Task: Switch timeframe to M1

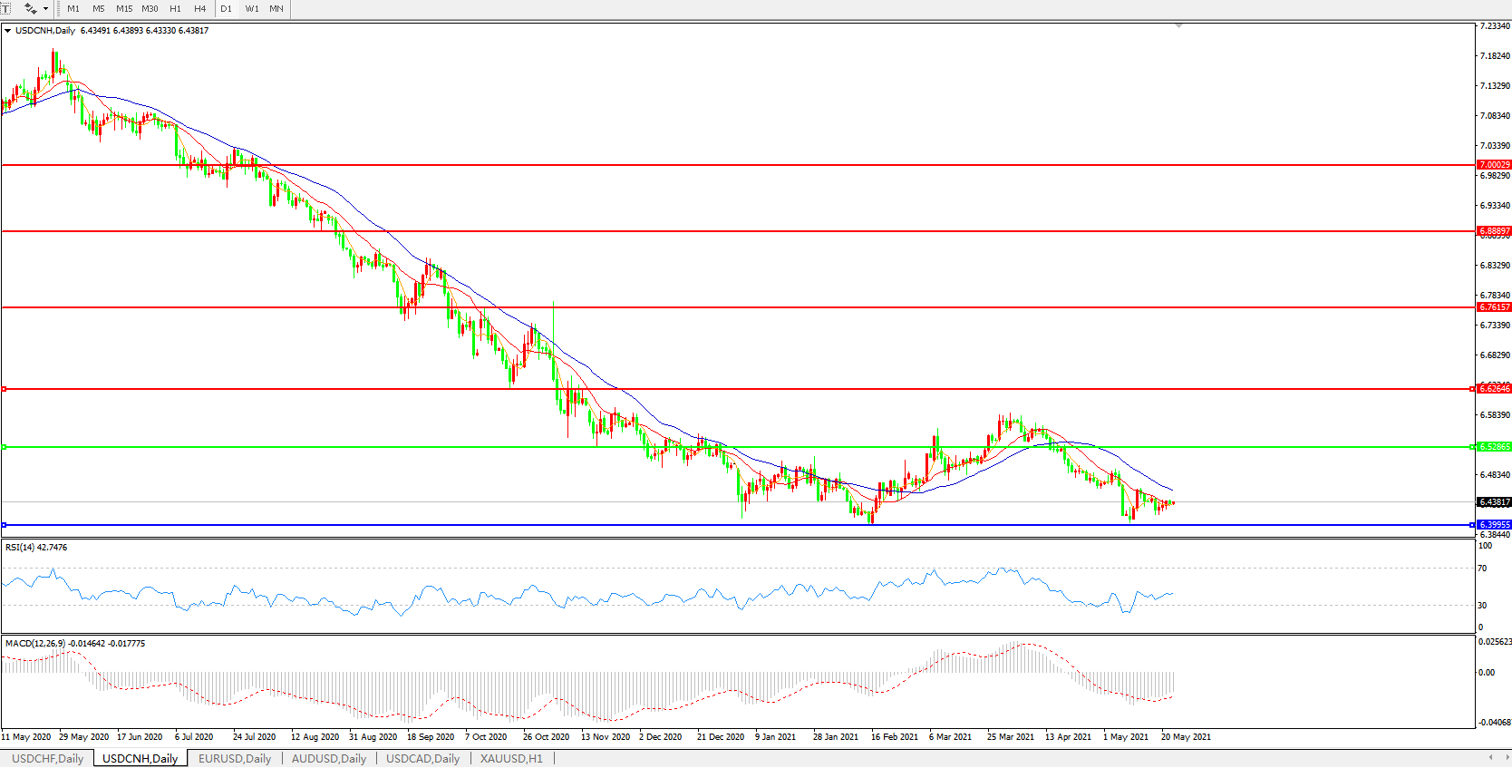Action: coord(73,8)
